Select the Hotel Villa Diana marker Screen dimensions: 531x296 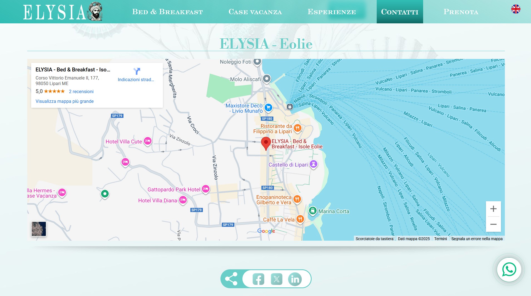click(x=183, y=200)
